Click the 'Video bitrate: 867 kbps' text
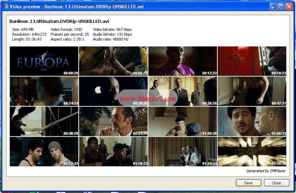296x193 pixels. pyautogui.click(x=112, y=30)
